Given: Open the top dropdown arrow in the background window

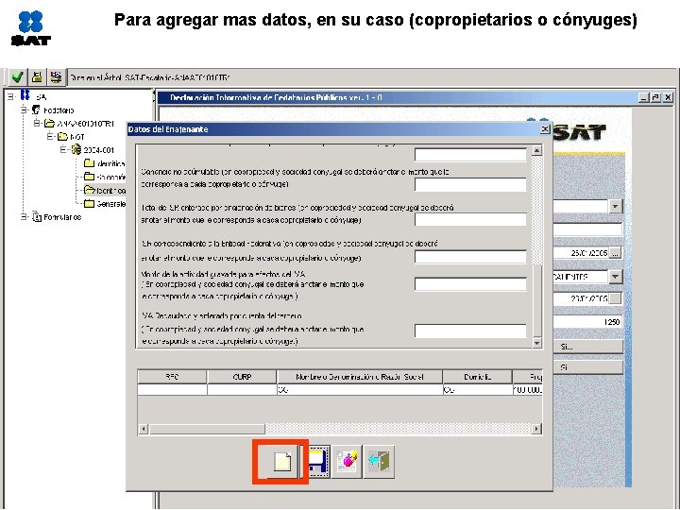Looking at the screenshot, I should [615, 206].
